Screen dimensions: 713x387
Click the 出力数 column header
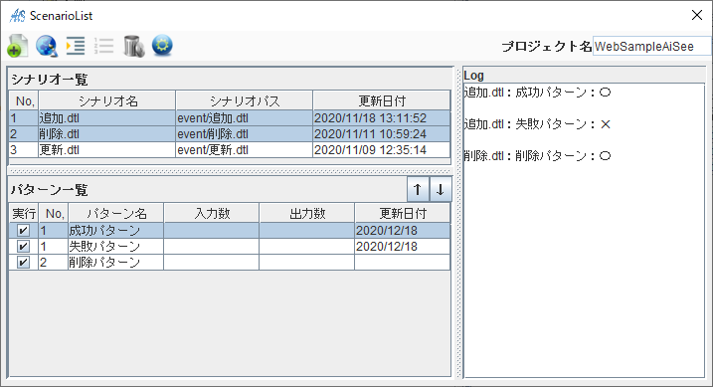[x=307, y=213]
